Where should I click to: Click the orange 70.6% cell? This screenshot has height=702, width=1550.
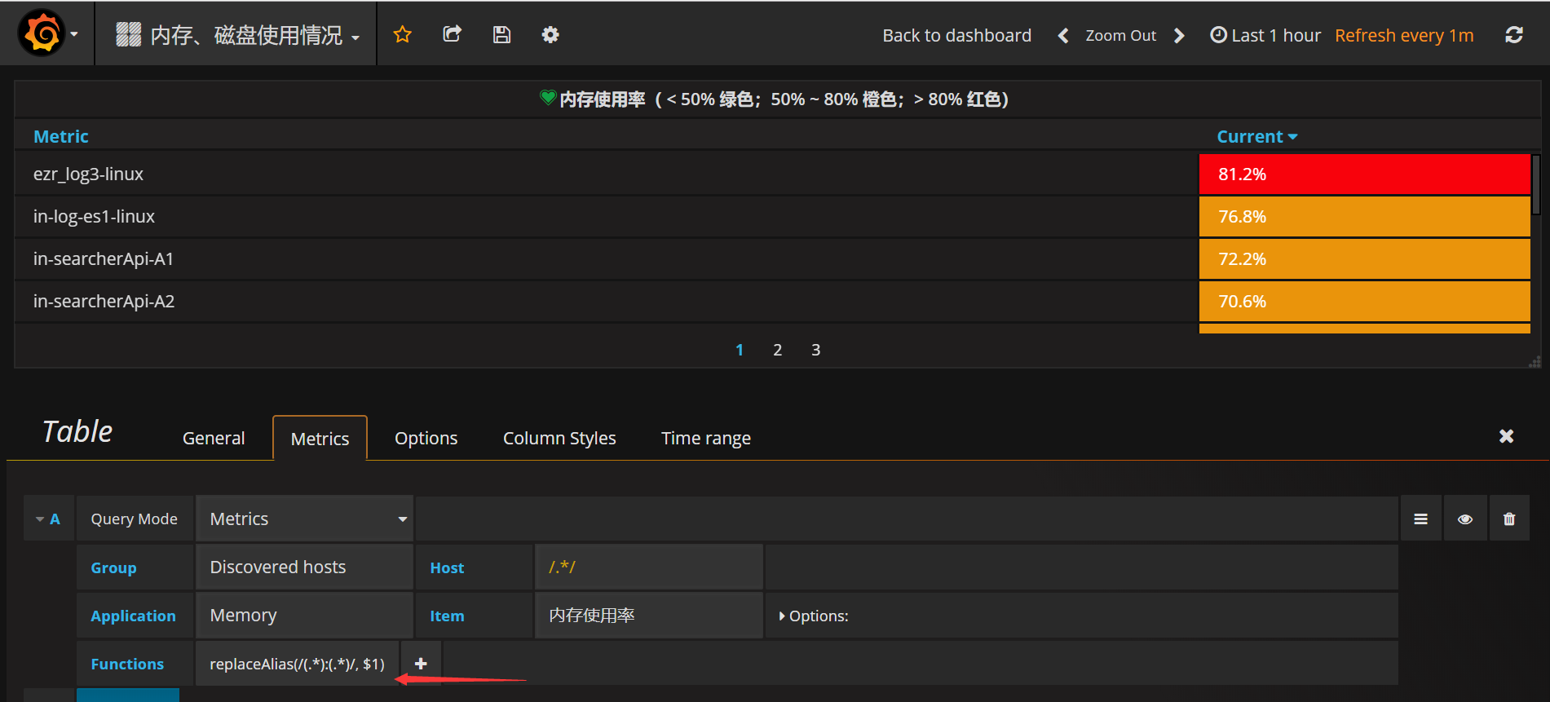click(1365, 301)
